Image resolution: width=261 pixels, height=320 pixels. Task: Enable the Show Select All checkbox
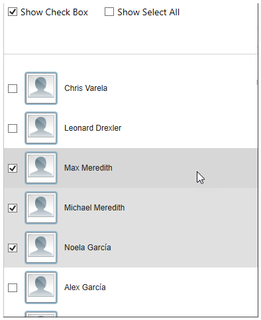point(109,12)
